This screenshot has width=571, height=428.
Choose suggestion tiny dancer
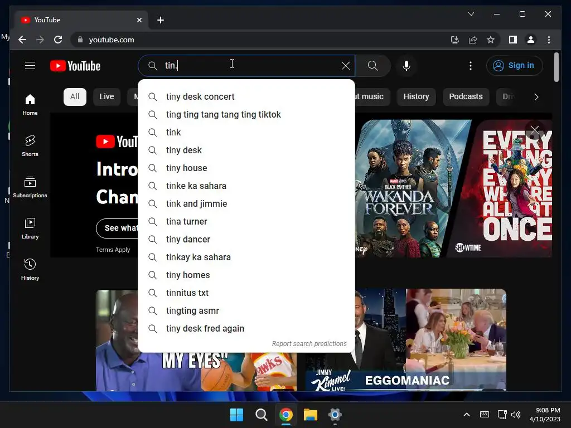[246, 239]
